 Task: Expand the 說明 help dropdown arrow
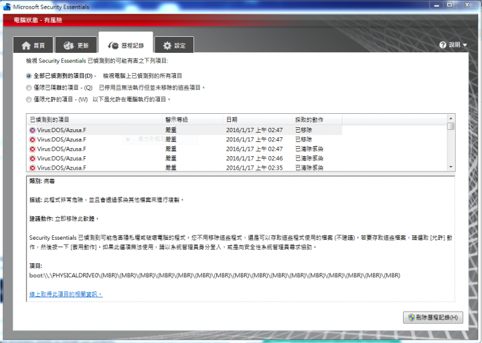pyautogui.click(x=465, y=46)
